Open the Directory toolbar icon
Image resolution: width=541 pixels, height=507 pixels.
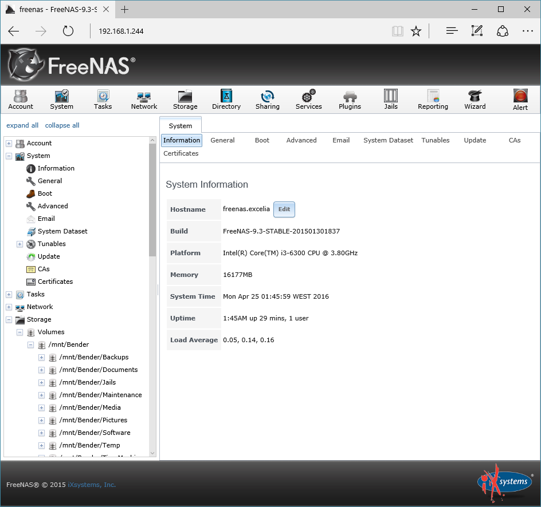[x=226, y=100]
